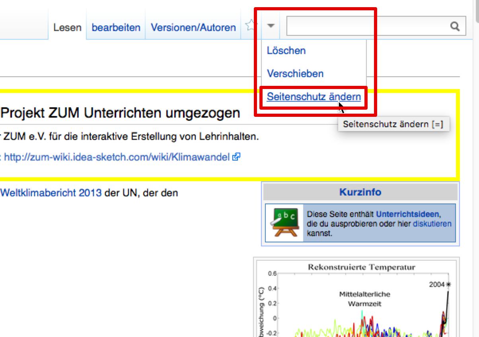
Task: Select Verschieben in the dropdown menu
Action: click(295, 74)
